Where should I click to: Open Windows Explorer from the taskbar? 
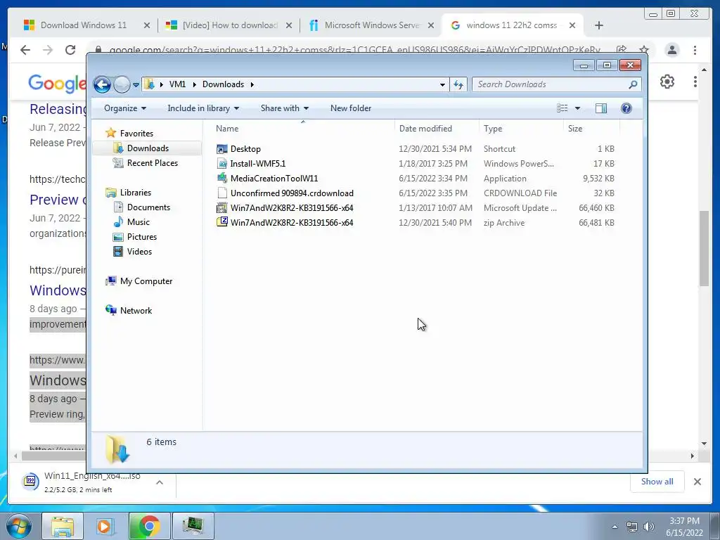pos(63,526)
